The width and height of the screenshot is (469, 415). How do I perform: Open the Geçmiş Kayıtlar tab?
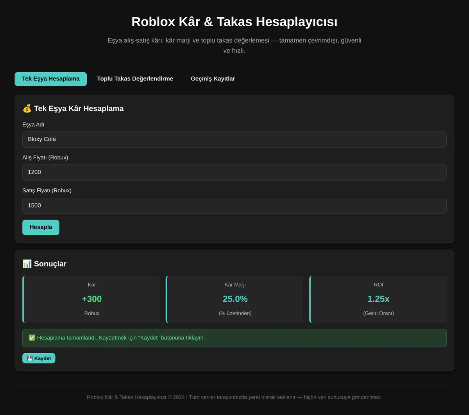tap(213, 79)
